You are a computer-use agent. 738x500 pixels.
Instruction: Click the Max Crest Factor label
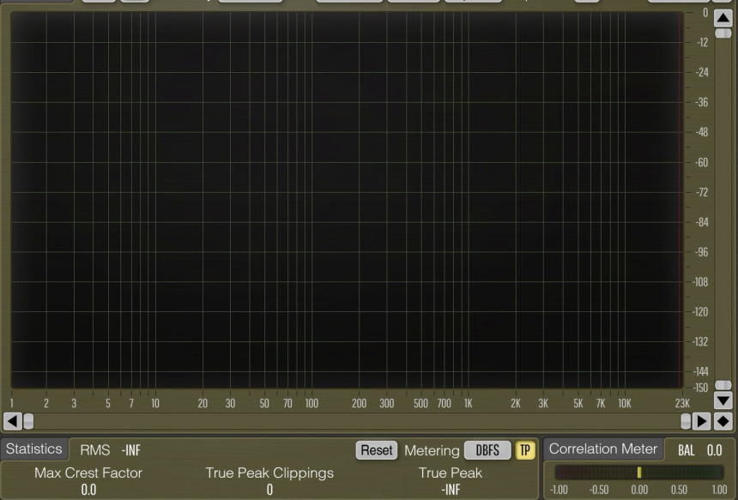click(x=88, y=473)
